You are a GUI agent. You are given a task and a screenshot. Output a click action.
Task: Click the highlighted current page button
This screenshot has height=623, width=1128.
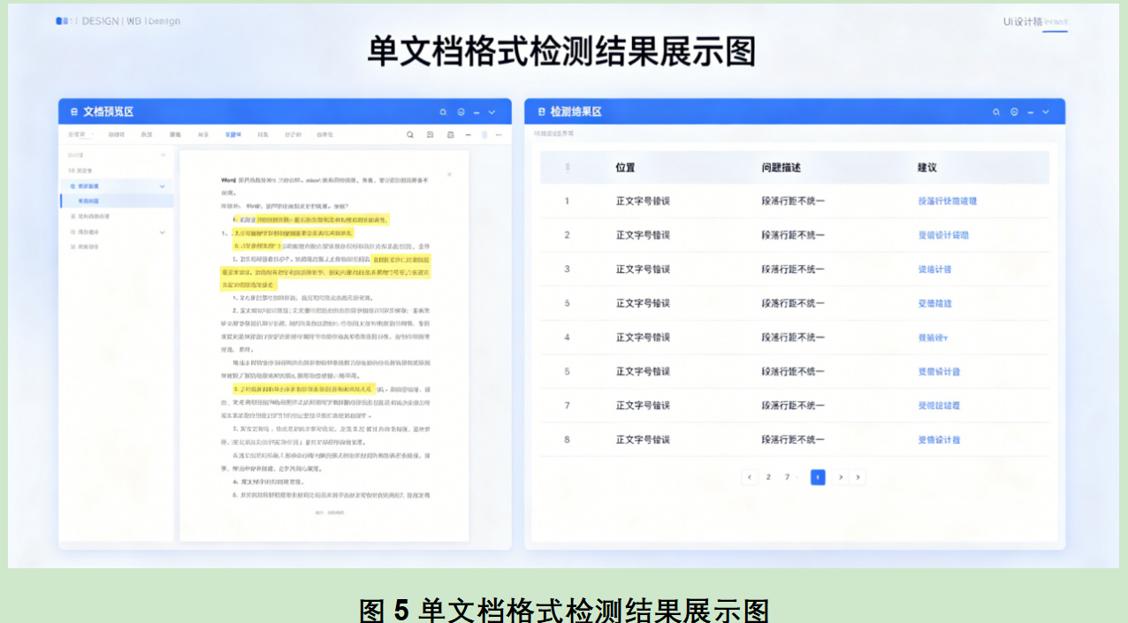[x=818, y=477]
